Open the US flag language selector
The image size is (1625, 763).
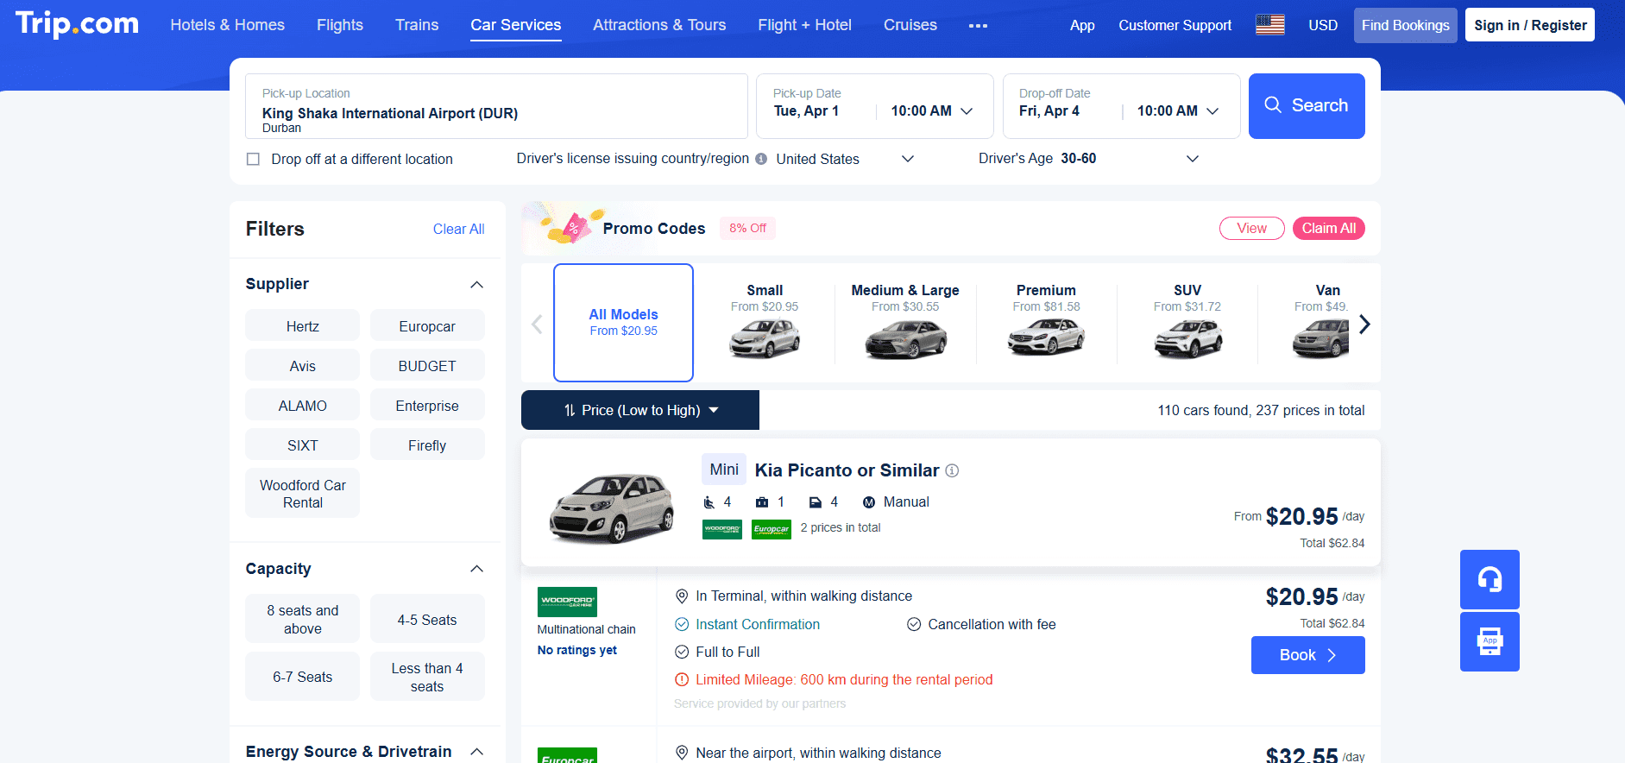pyautogui.click(x=1269, y=25)
